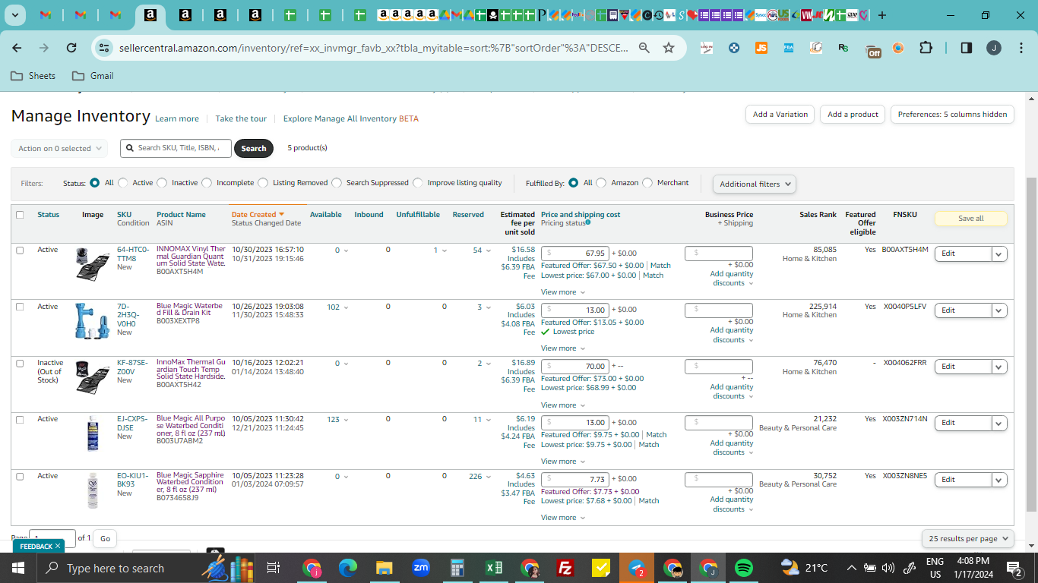Image resolution: width=1038 pixels, height=583 pixels.
Task: Select the Listing Removed status filter
Action: [263, 183]
